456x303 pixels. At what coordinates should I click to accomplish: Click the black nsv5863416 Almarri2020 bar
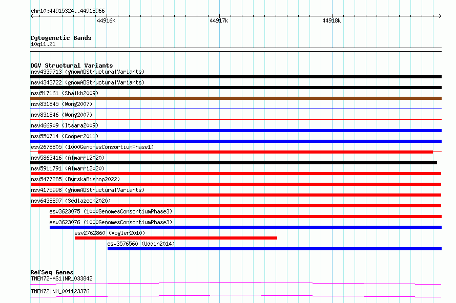click(234, 163)
